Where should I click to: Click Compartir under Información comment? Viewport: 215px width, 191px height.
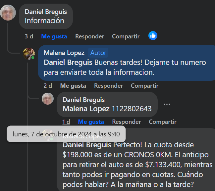coord(126,36)
